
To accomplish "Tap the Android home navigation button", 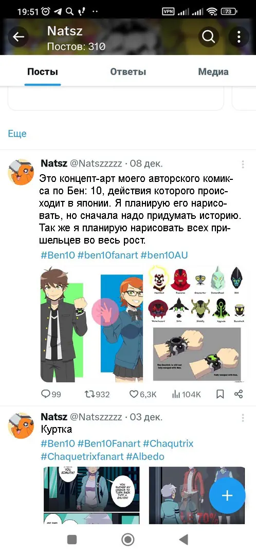I will coord(128,540).
